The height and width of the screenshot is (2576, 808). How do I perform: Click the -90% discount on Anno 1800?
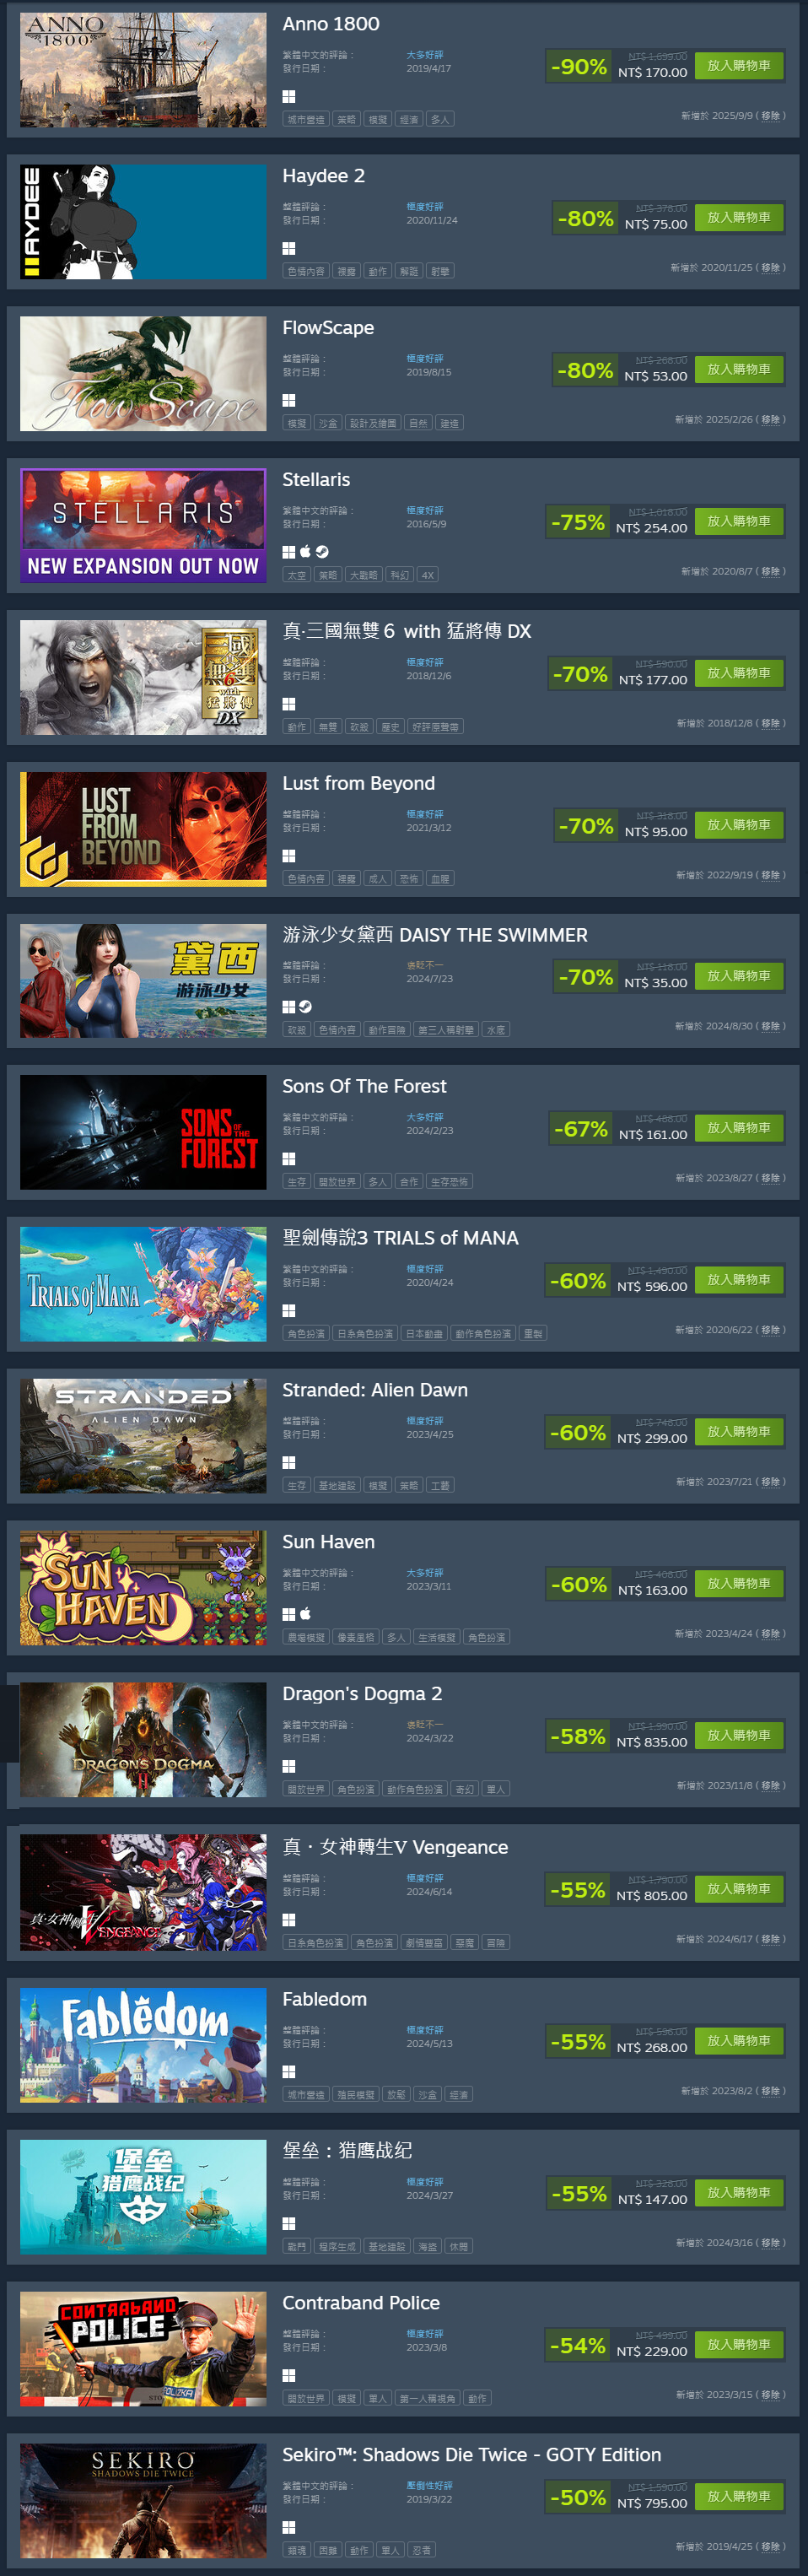[x=579, y=67]
